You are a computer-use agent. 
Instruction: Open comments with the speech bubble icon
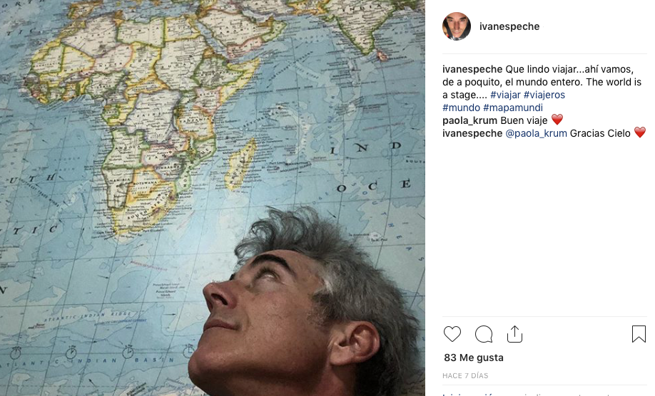pyautogui.click(x=484, y=334)
